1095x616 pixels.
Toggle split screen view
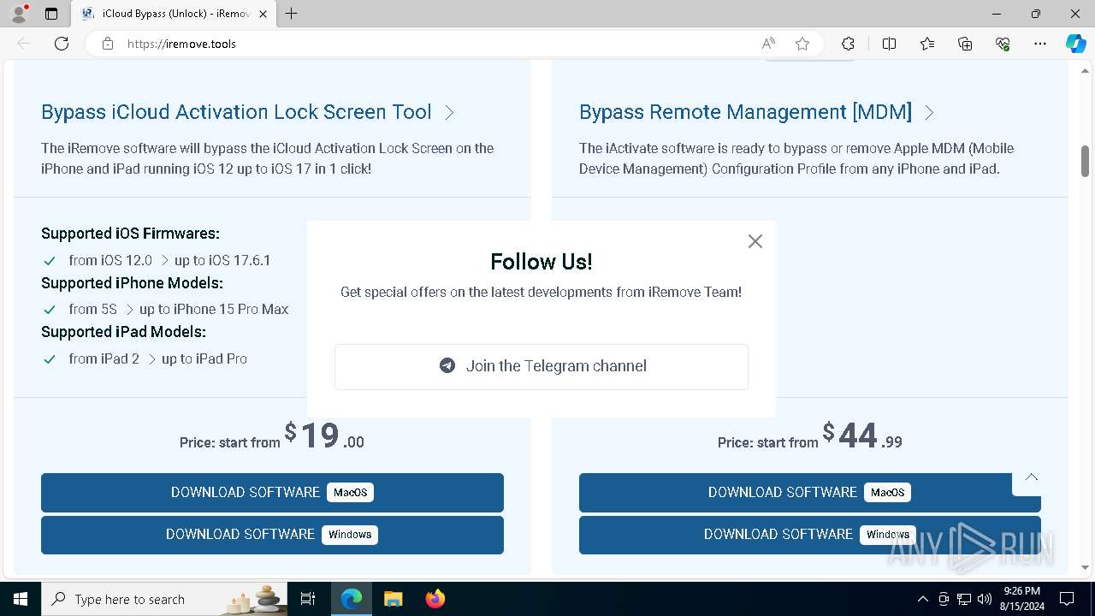[889, 44]
